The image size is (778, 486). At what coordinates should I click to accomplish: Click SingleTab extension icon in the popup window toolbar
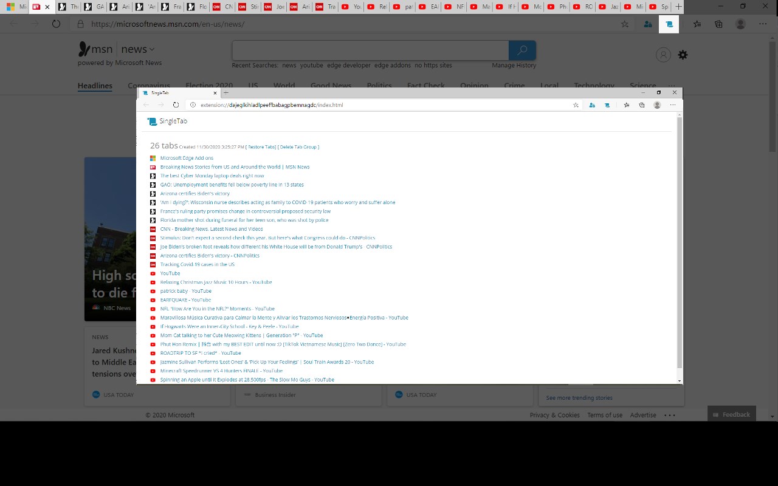coord(607,105)
